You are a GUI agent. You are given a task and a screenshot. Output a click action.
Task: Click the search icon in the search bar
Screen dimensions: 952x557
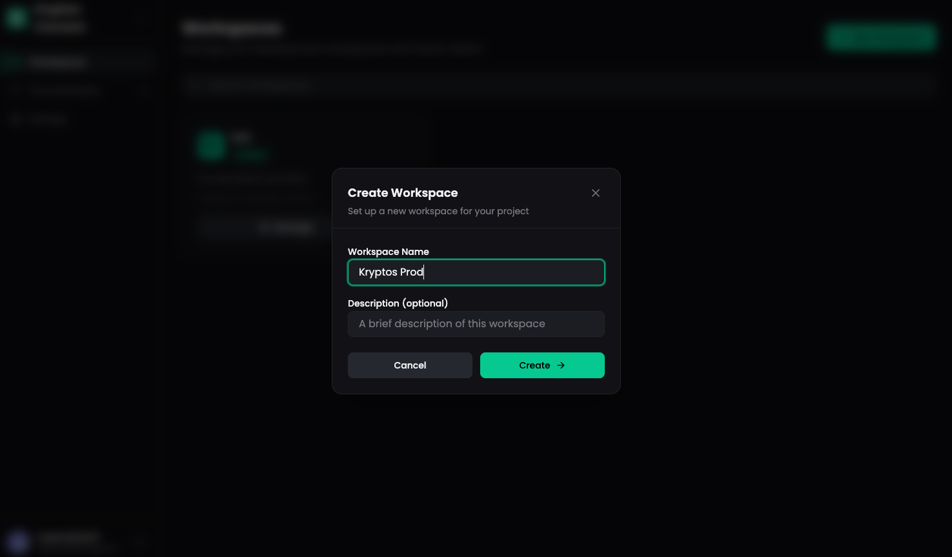click(x=197, y=85)
